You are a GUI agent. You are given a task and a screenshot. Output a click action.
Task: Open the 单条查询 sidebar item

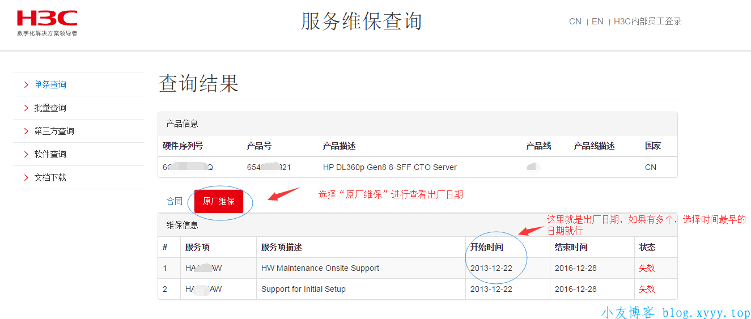(x=50, y=85)
